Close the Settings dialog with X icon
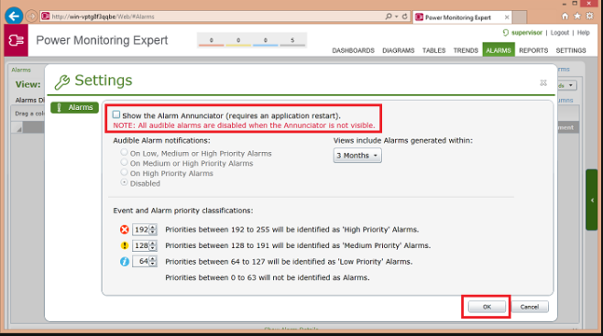The height and width of the screenshot is (336, 603). (543, 82)
